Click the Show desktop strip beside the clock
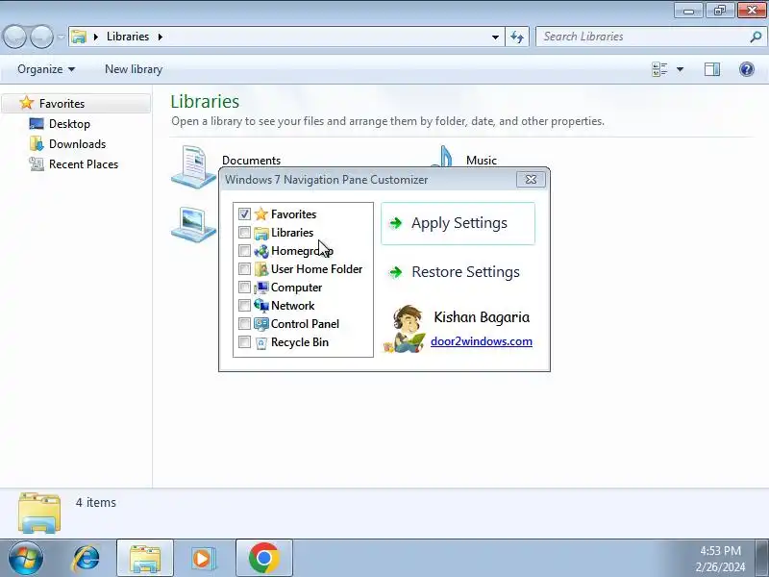 tap(763, 559)
